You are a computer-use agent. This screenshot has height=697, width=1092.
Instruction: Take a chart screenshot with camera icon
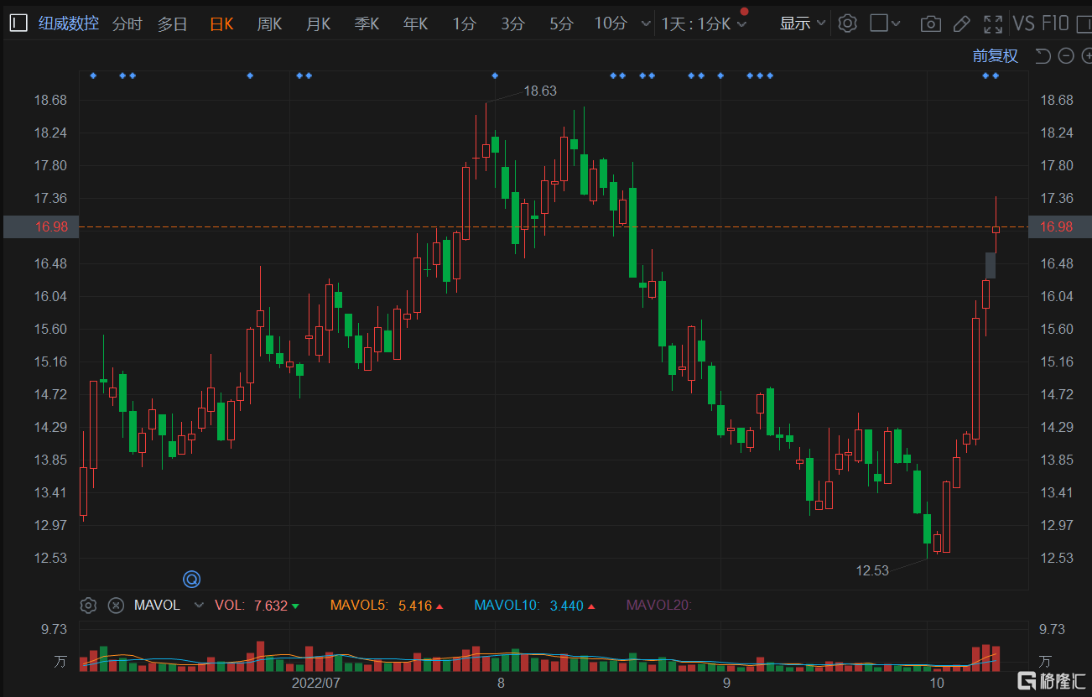(930, 23)
